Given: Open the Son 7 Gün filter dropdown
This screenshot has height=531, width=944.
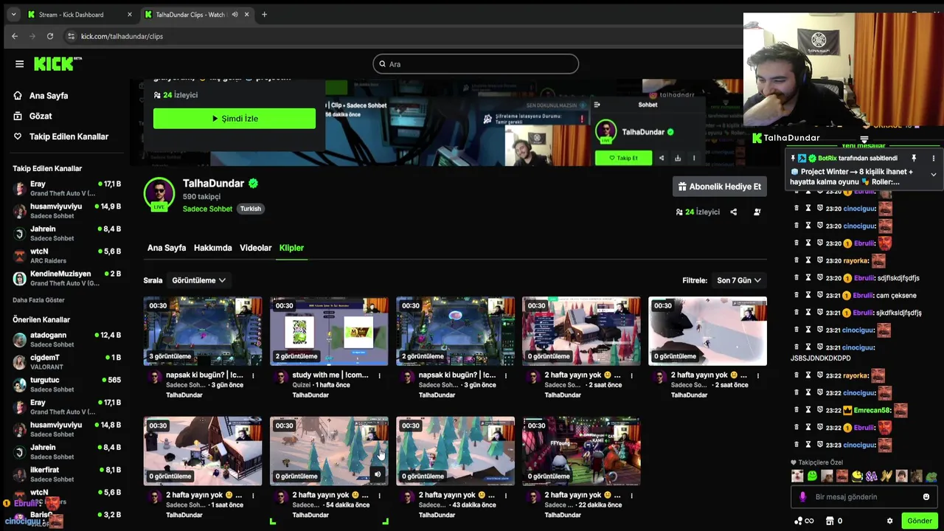Looking at the screenshot, I should 739,280.
